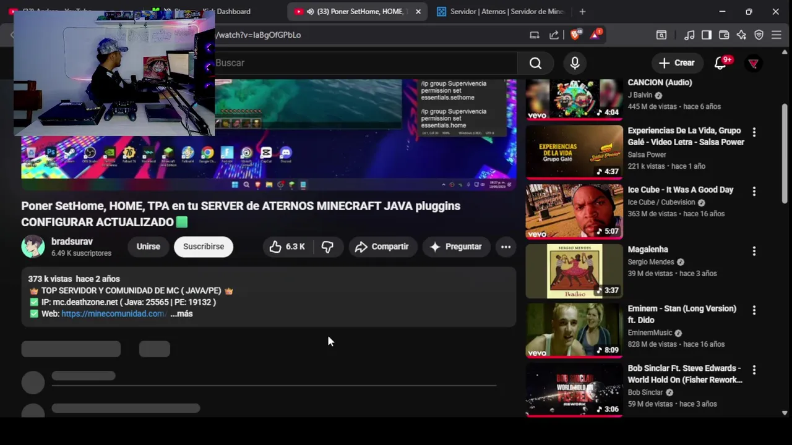Click the 'Salsa Power' channel name

[x=647, y=155]
